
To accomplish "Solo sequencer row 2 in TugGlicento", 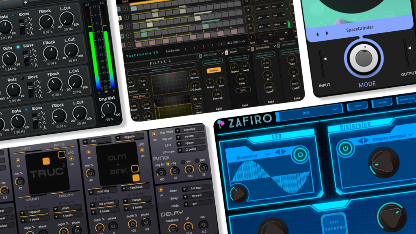I will tap(126, 17).
